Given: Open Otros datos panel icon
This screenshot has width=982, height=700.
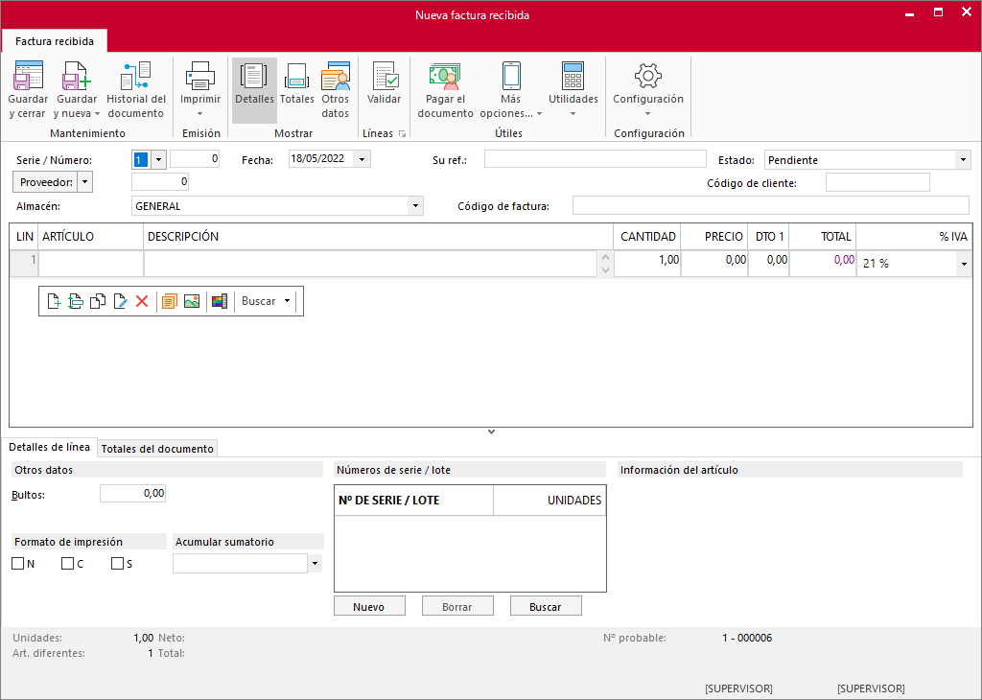Looking at the screenshot, I should click(335, 75).
